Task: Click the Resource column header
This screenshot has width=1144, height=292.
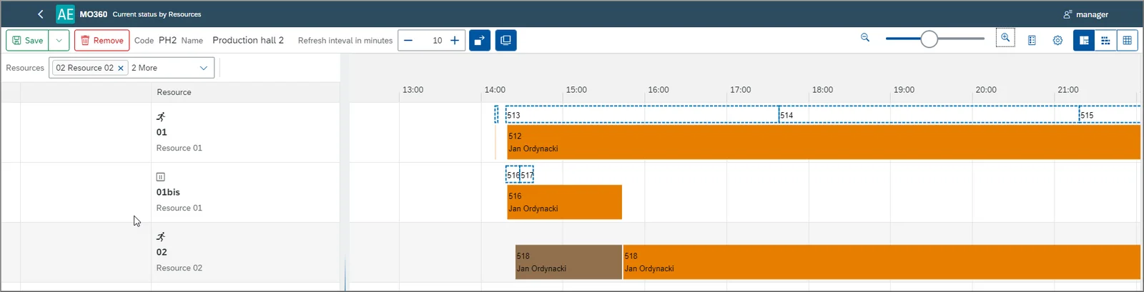Action: (x=174, y=92)
